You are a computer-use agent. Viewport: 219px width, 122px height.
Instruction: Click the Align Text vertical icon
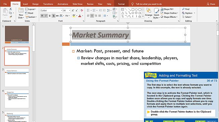114,13
